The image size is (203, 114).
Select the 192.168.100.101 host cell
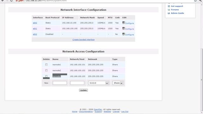(x=77, y=65)
